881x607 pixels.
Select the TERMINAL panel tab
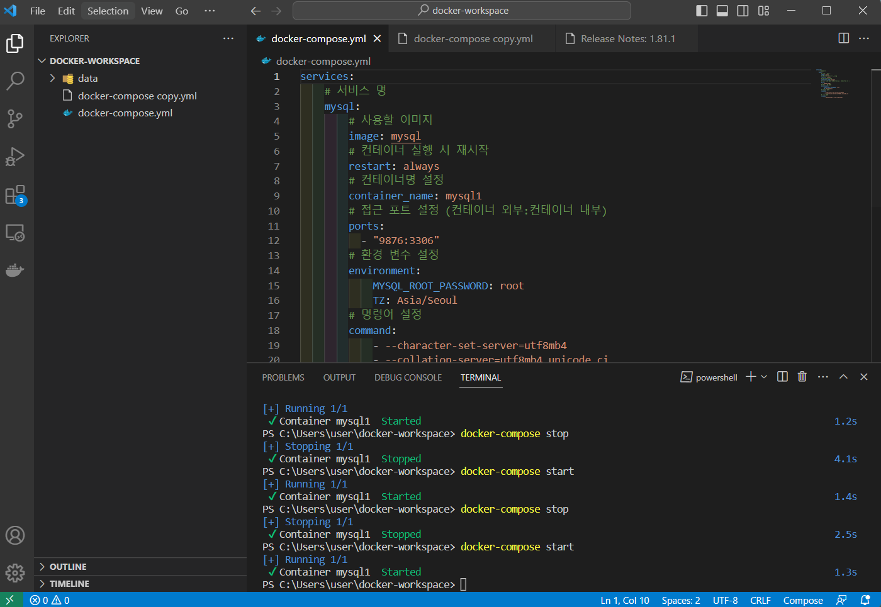tap(481, 377)
